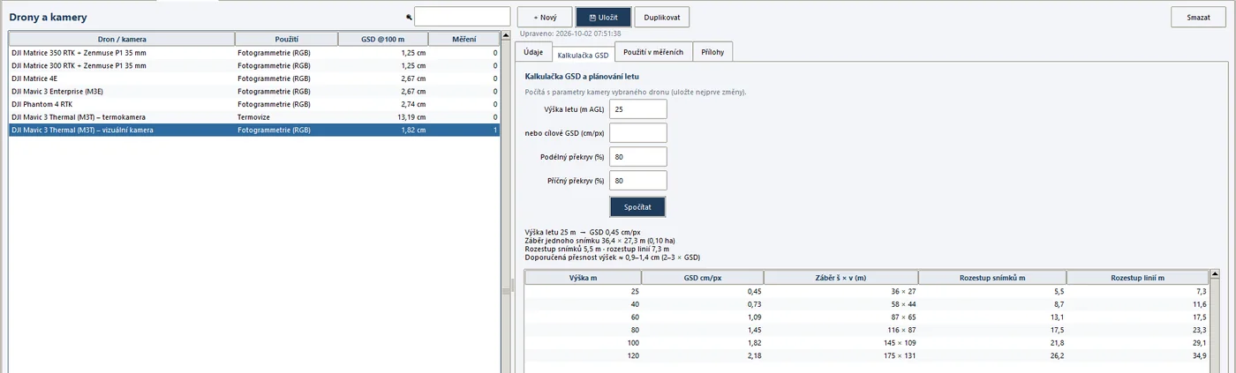Click the Záběr š × v (m) column header
The height and width of the screenshot is (373, 1236).
(x=841, y=278)
